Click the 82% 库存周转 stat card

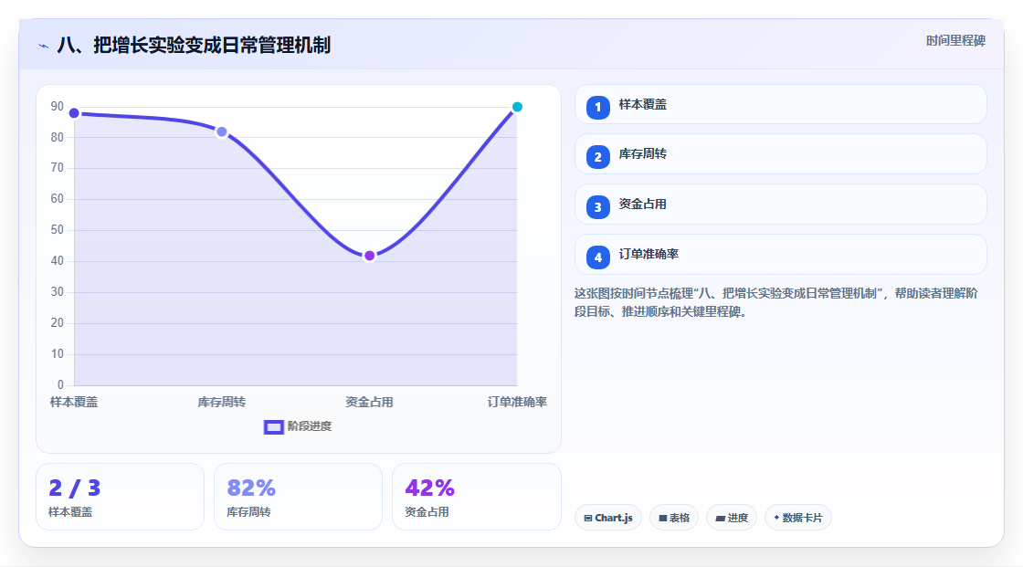click(x=298, y=498)
